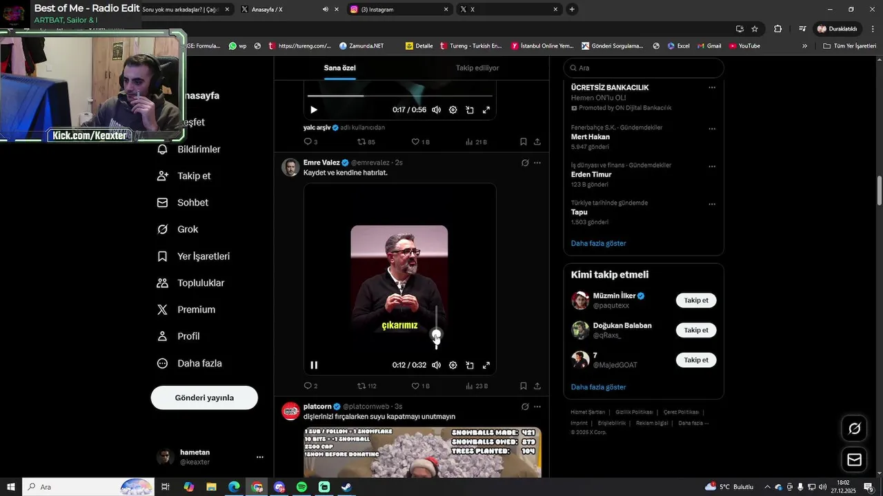Open new browser tab
The image size is (883, 496).
[x=572, y=10]
